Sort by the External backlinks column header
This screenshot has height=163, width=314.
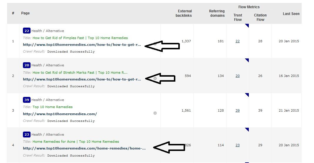coord(184,13)
